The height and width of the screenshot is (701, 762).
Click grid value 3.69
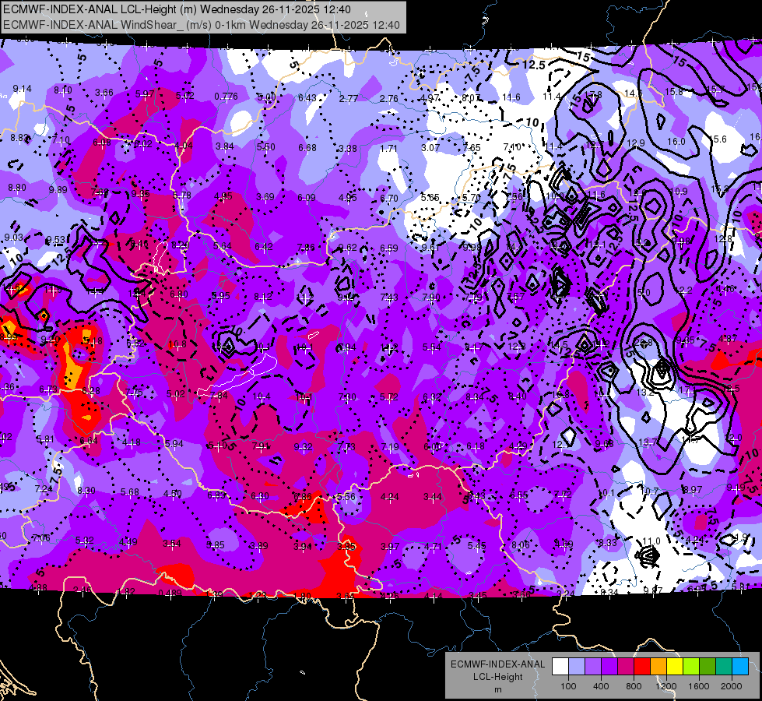[265, 197]
